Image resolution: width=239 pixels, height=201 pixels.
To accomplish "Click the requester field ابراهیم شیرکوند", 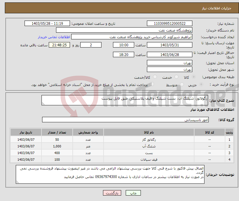I will coord(132,37).
